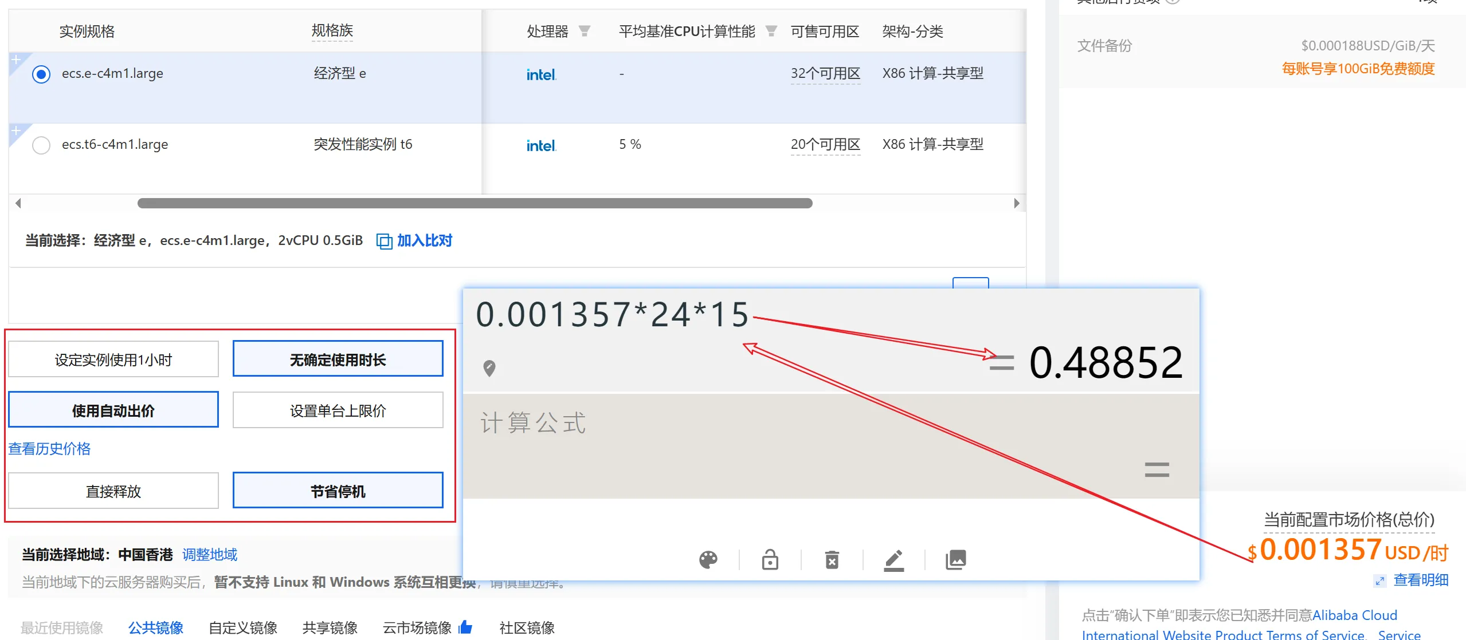Open the 平均基准CPU计算性能 column filter icon
The width and height of the screenshot is (1466, 640).
point(771,31)
